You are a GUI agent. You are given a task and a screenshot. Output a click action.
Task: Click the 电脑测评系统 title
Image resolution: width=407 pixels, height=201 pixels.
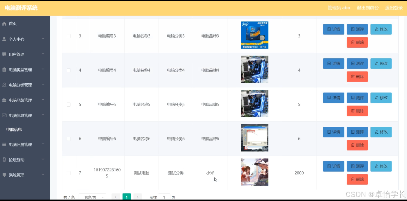pos(21,8)
